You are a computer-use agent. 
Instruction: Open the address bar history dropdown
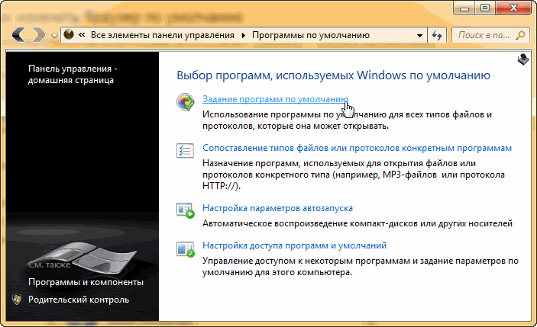click(x=419, y=35)
